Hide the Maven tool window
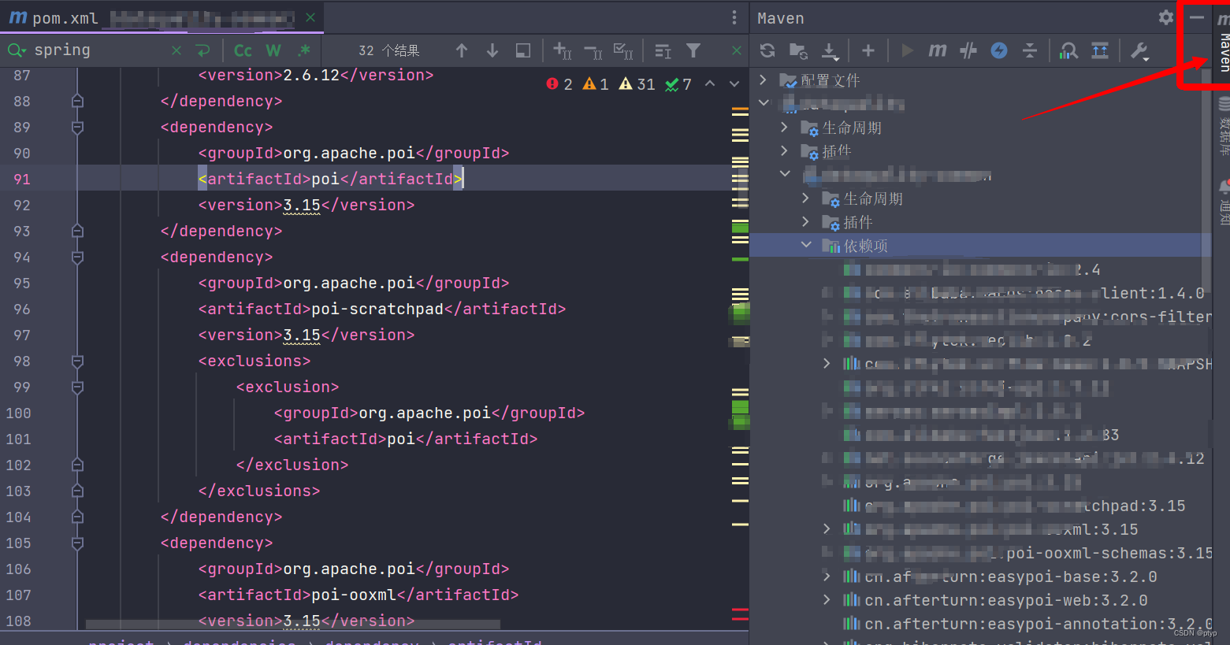Image resolution: width=1230 pixels, height=645 pixels. [1197, 17]
